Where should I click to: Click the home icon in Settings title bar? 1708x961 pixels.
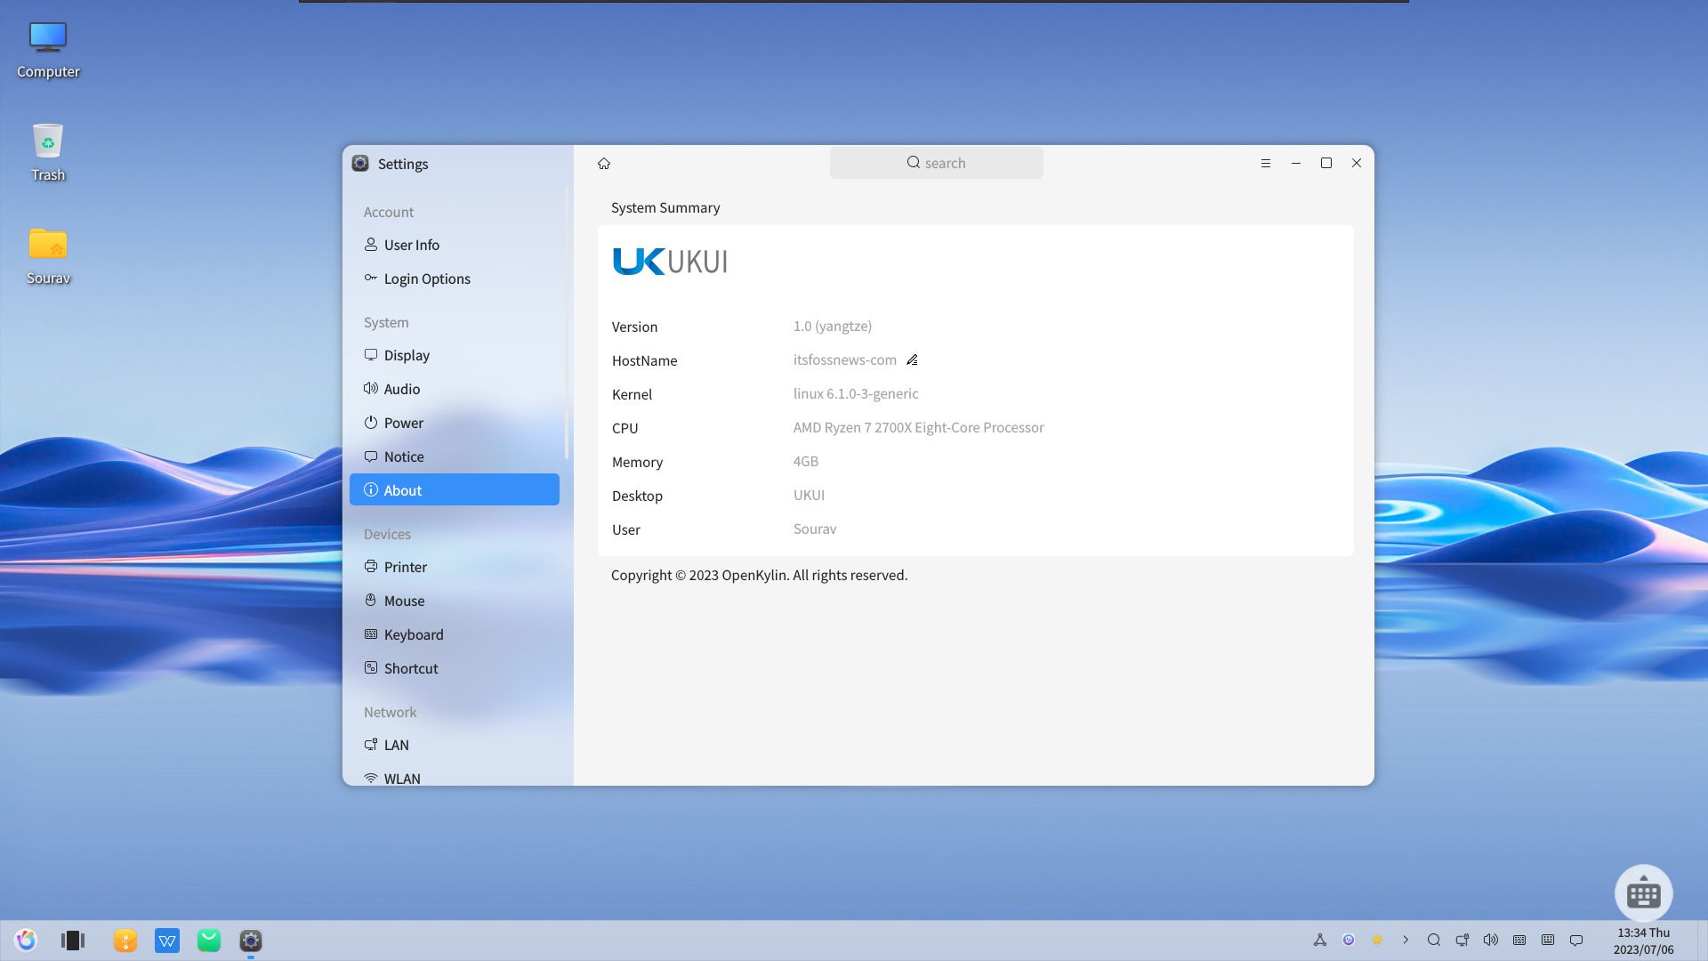pyautogui.click(x=604, y=163)
